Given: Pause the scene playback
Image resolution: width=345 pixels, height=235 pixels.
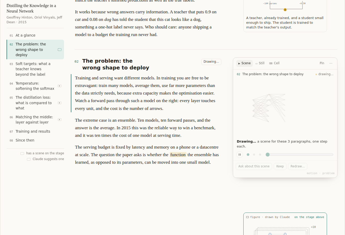Looking at the screenshot, I should coord(240,155).
